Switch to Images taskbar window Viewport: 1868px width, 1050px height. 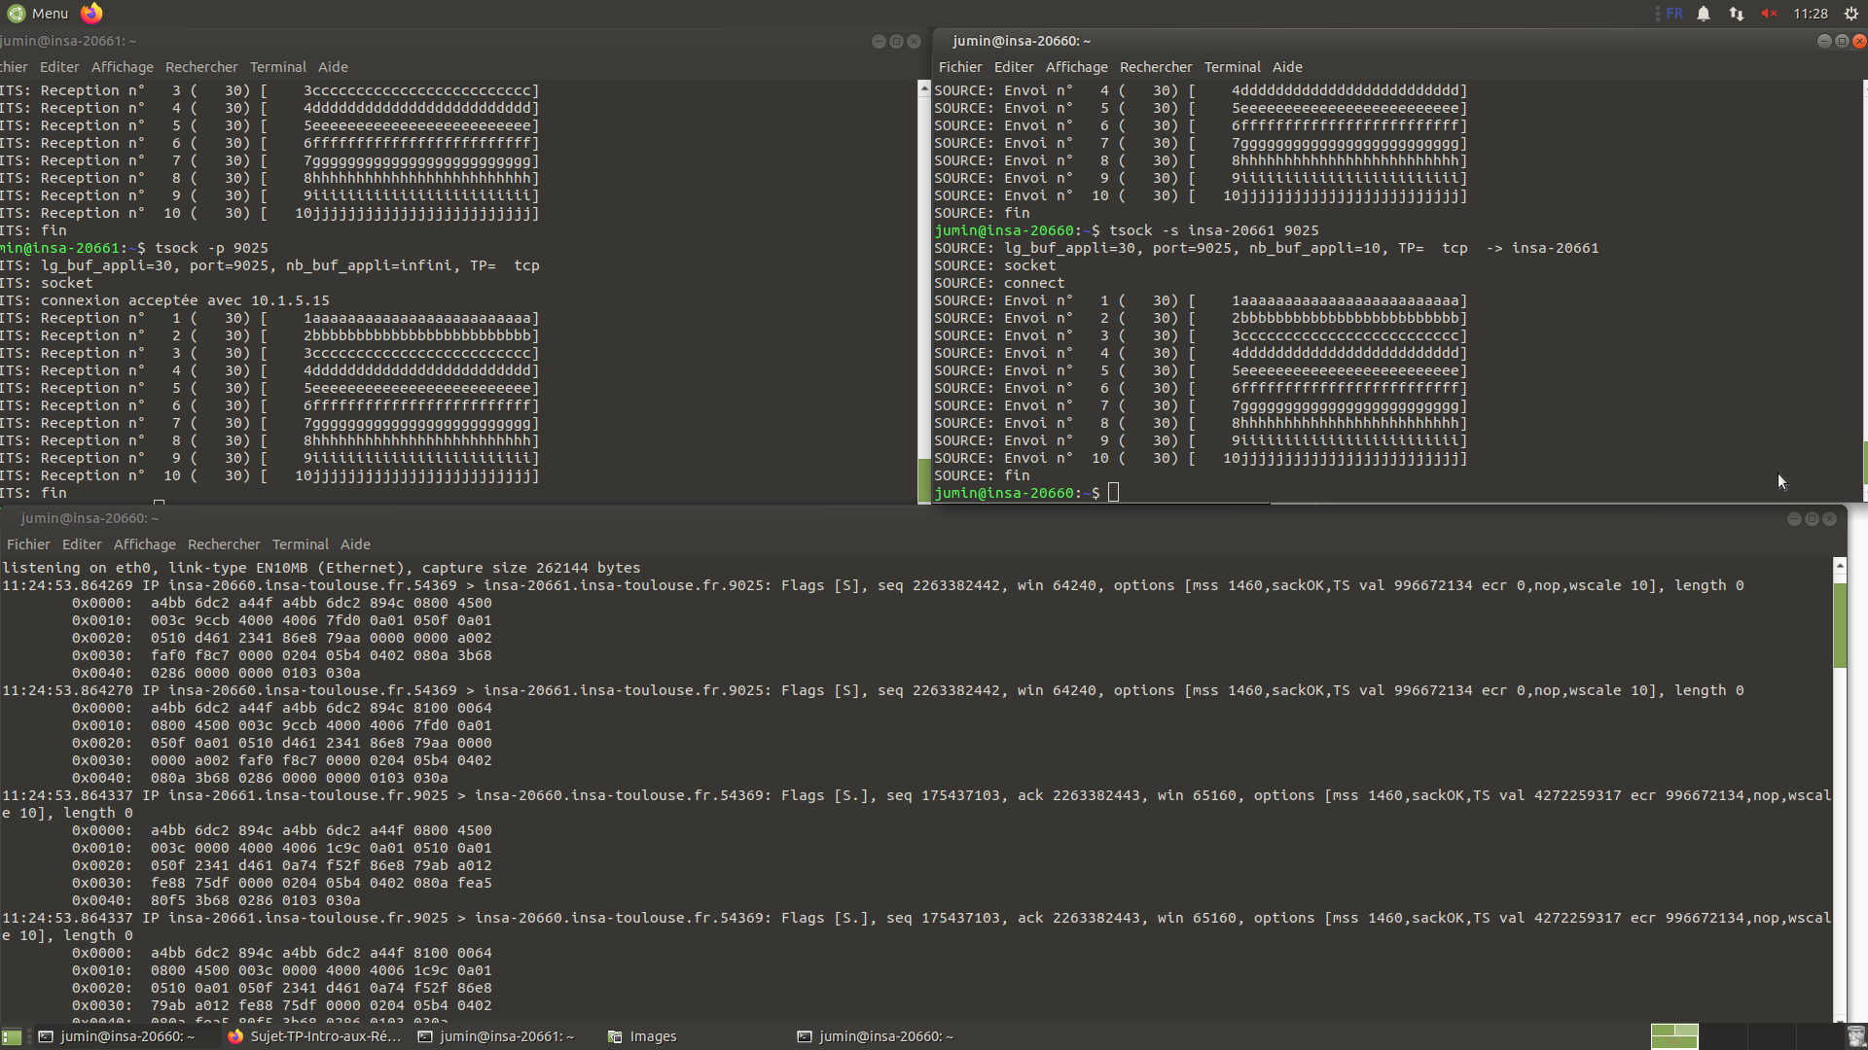642,1036
